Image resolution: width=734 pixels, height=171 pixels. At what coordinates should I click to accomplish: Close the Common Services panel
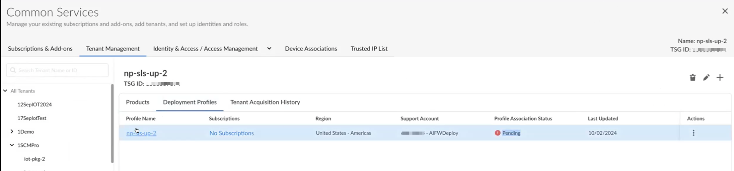(x=725, y=11)
